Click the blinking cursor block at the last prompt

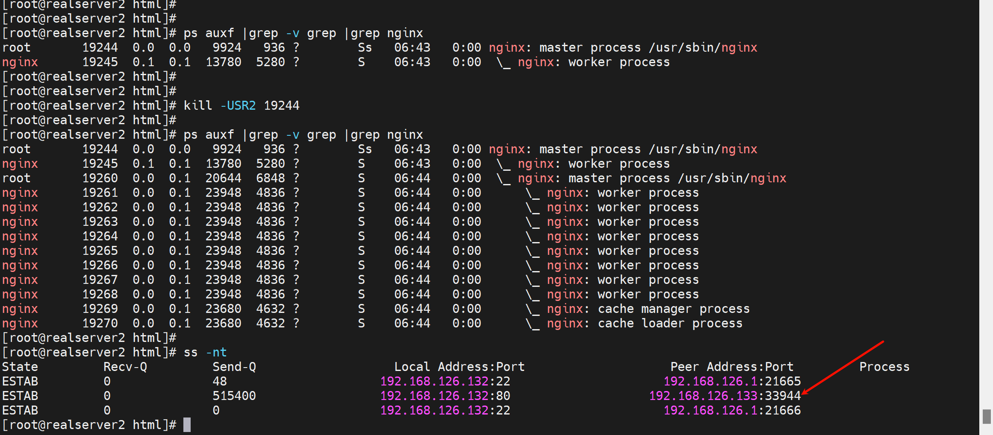187,425
